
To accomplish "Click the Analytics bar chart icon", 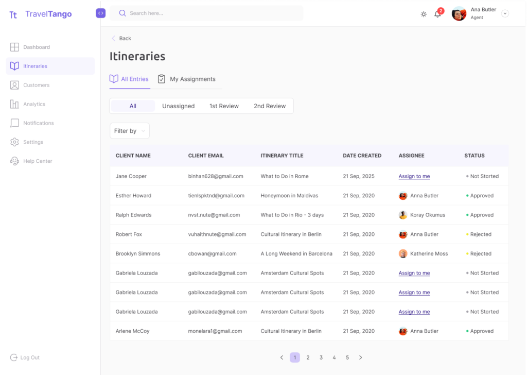I will 14,104.
